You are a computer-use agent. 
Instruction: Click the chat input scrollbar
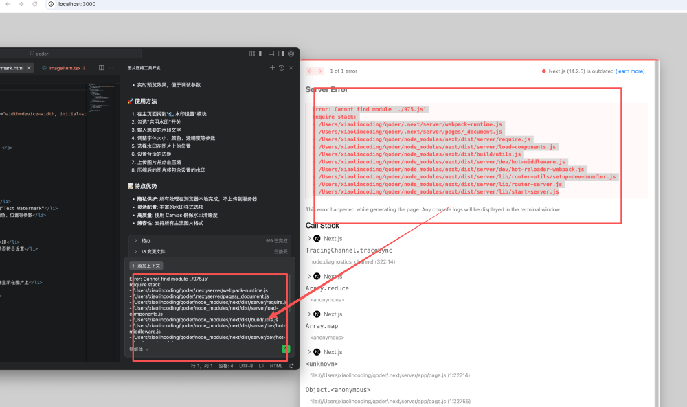point(289,293)
